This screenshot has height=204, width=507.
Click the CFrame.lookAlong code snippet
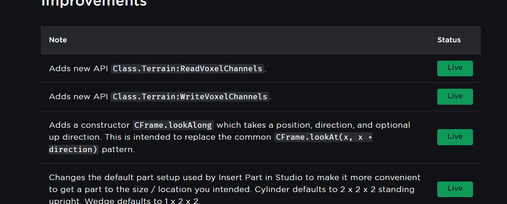coord(173,125)
